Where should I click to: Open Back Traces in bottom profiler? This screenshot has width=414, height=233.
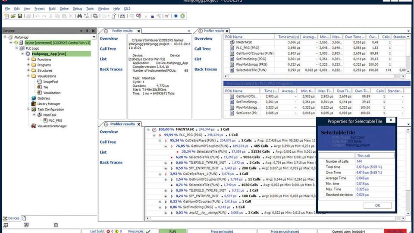111,163
